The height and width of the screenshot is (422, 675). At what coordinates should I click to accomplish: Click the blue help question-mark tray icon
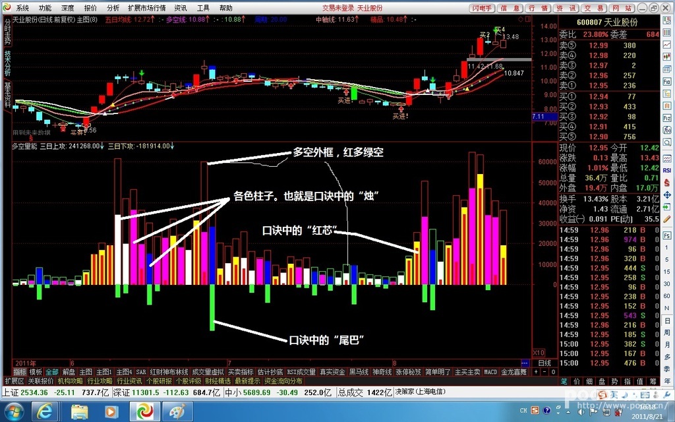(546, 410)
